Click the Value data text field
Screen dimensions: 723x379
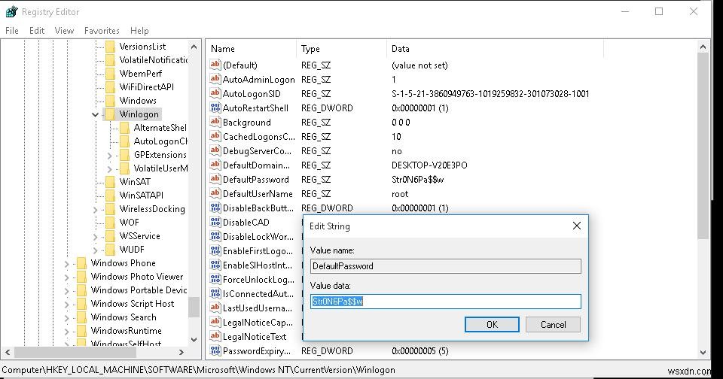pos(445,302)
